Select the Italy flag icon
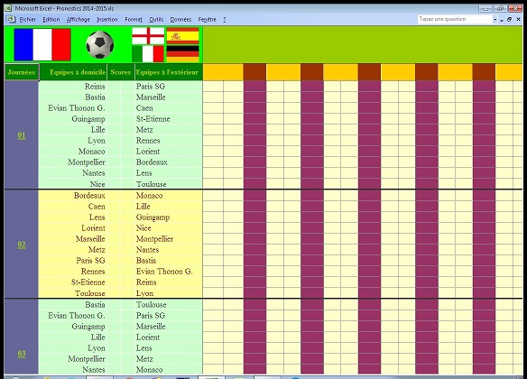This screenshot has width=527, height=379. [x=148, y=54]
